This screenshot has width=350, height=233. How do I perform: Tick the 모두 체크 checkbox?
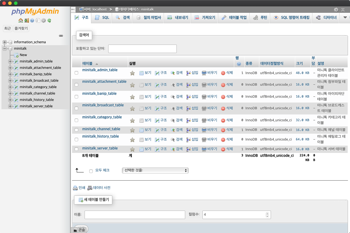click(x=91, y=171)
